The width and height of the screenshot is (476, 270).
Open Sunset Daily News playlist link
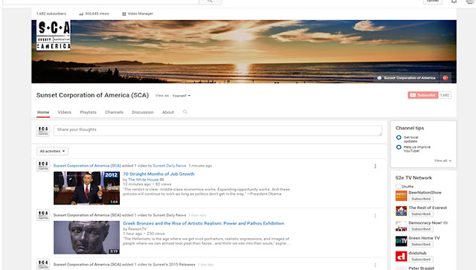coord(170,166)
